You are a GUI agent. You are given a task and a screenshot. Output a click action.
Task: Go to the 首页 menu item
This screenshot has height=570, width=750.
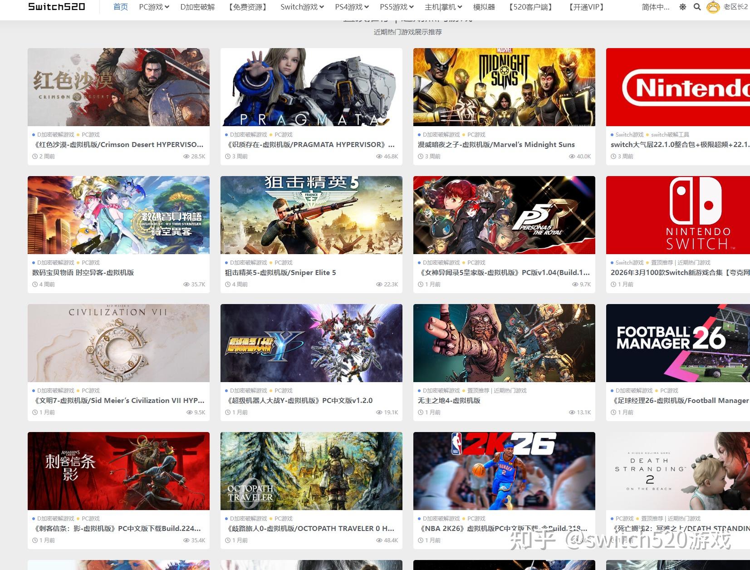pyautogui.click(x=121, y=7)
